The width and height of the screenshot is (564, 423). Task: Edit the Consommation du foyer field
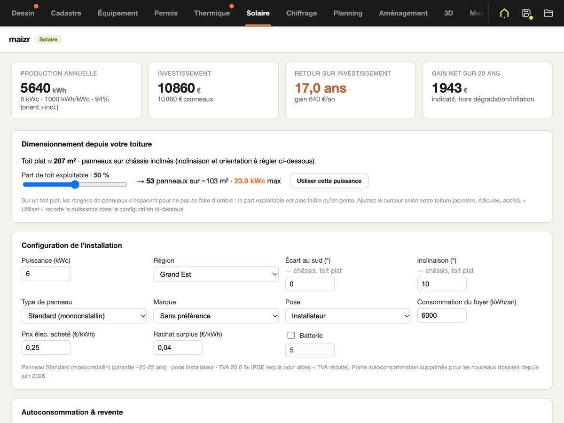tap(442, 315)
